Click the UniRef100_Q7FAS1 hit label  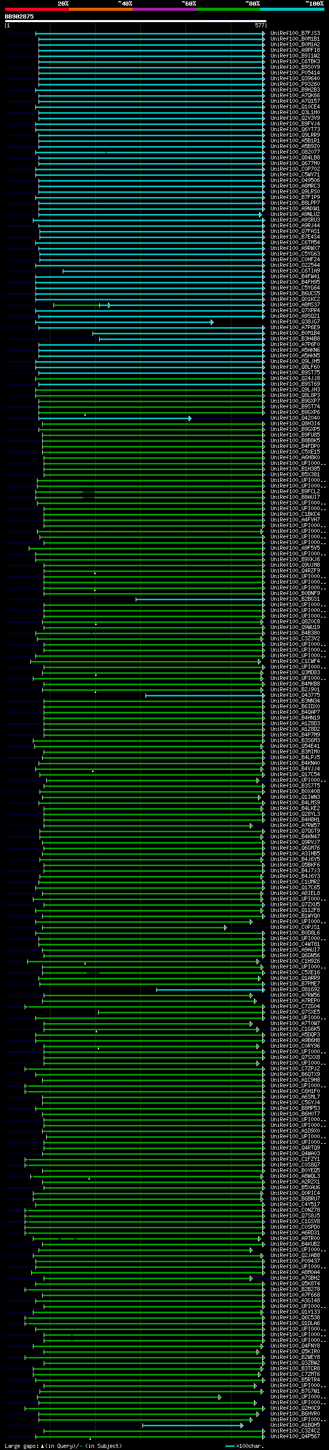click(x=295, y=231)
